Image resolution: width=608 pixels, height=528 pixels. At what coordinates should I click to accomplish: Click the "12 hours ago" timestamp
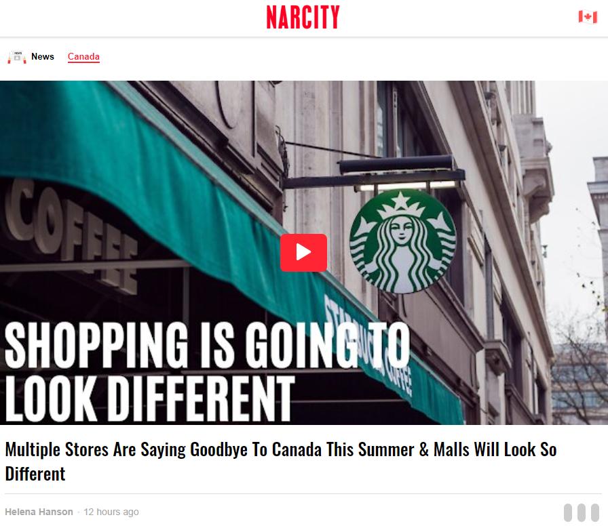111,512
